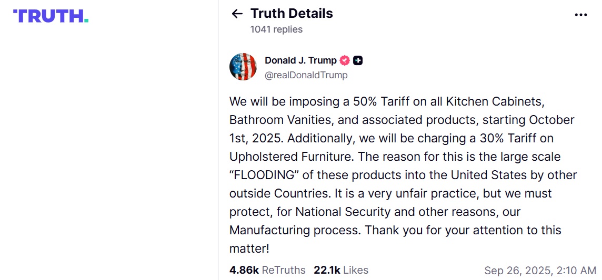Viewport: 602px width, 280px height.
Task: Click the black plus badge beside the name
Action: 358,60
